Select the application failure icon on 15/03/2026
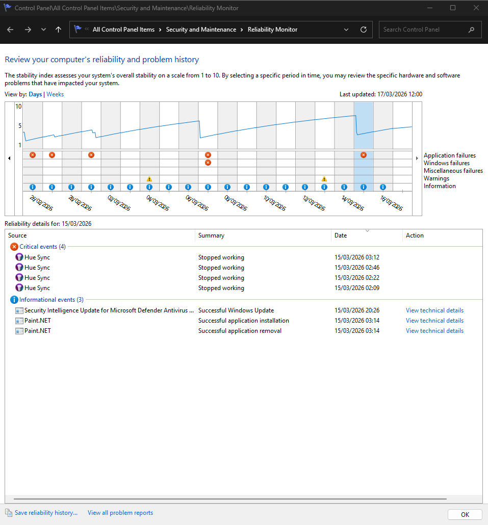Screen dimensions: 488x525 [x=364, y=155]
